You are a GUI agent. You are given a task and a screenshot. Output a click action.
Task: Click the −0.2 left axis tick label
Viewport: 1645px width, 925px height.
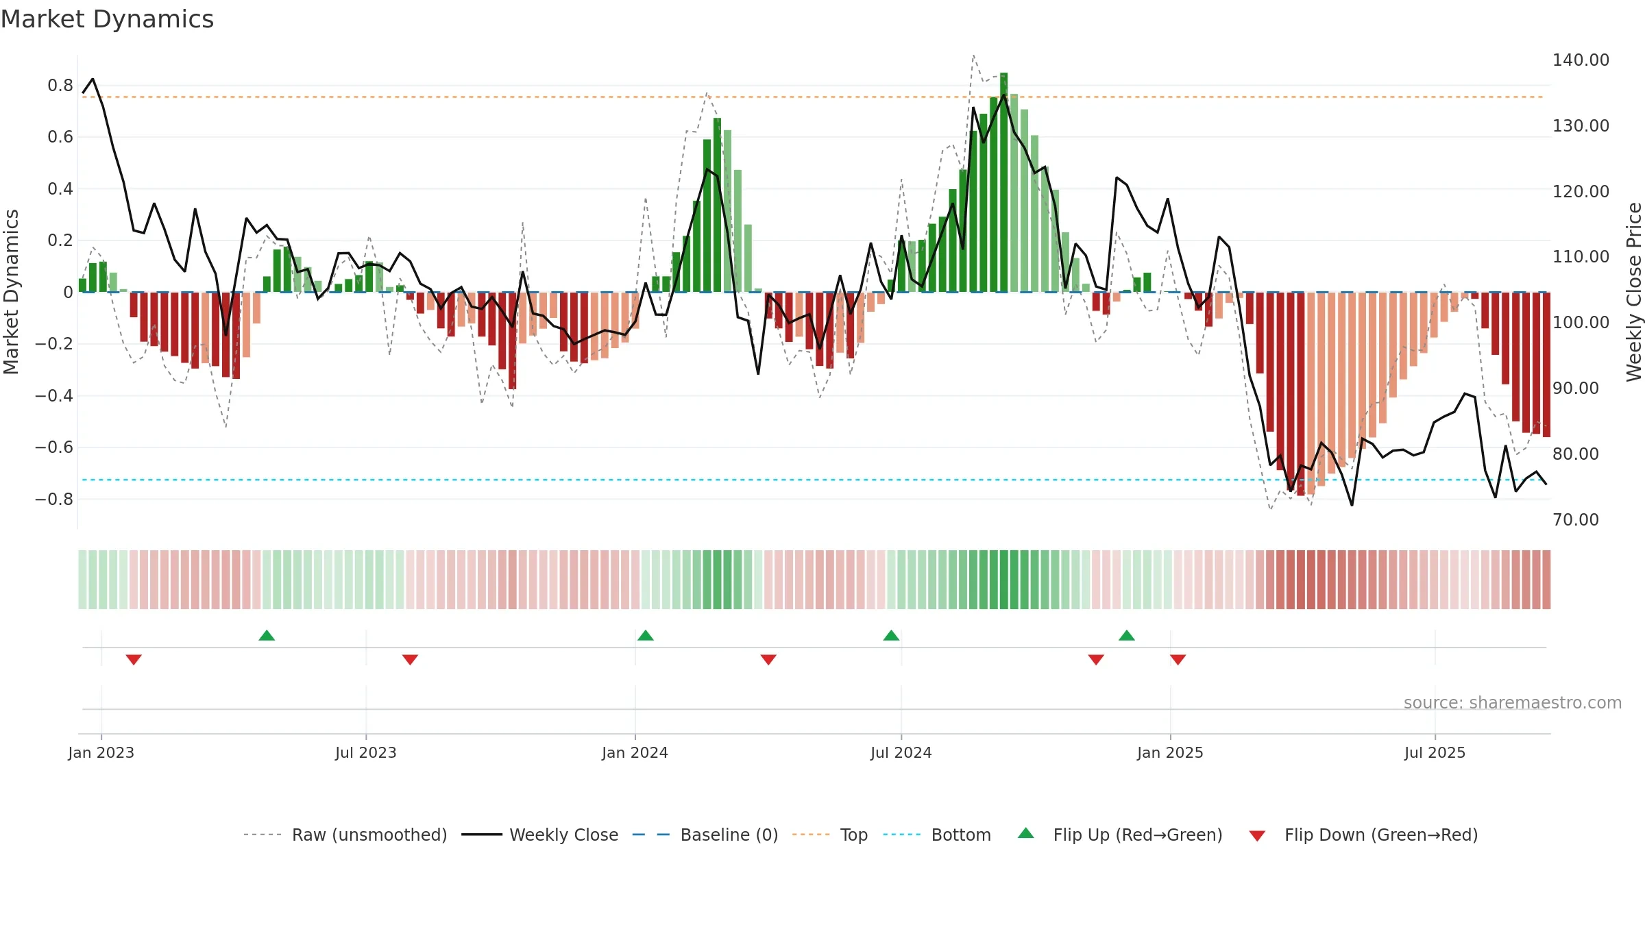[54, 344]
